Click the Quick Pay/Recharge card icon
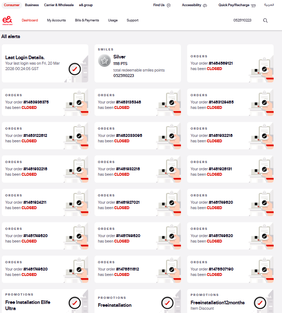The width and height of the screenshot is (282, 313). (x=253, y=5)
